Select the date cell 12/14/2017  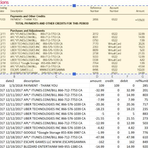(x=14, y=128)
